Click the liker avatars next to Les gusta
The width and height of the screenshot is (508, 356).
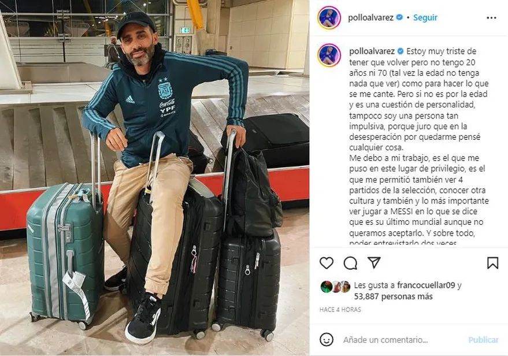coord(335,287)
